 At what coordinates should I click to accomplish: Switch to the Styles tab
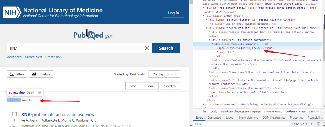tap(199, 117)
